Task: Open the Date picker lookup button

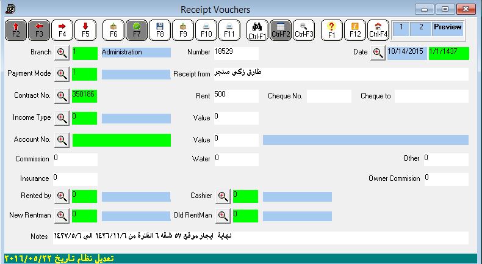Action: pos(378,53)
